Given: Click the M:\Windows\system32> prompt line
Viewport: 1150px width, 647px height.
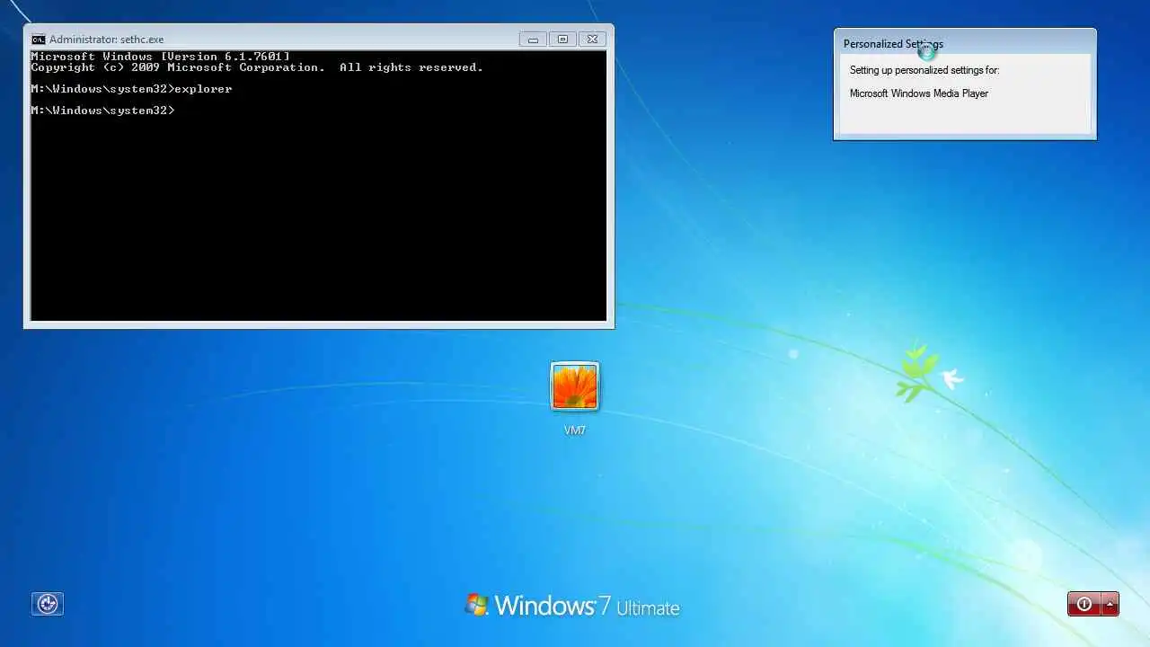Looking at the screenshot, I should click(x=102, y=111).
